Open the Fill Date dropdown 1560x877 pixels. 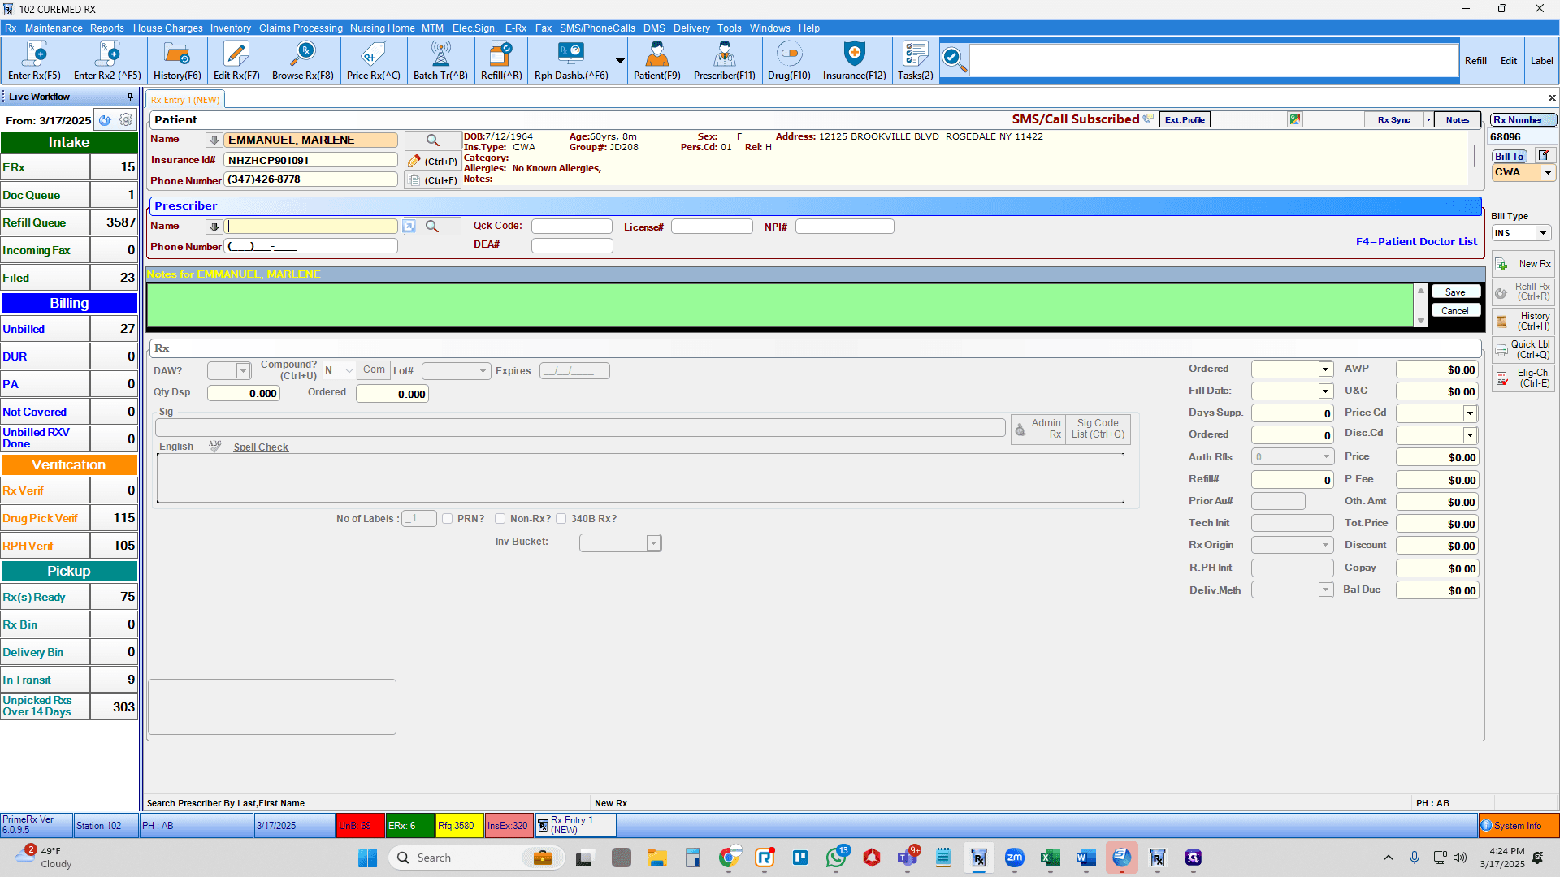[x=1325, y=391]
